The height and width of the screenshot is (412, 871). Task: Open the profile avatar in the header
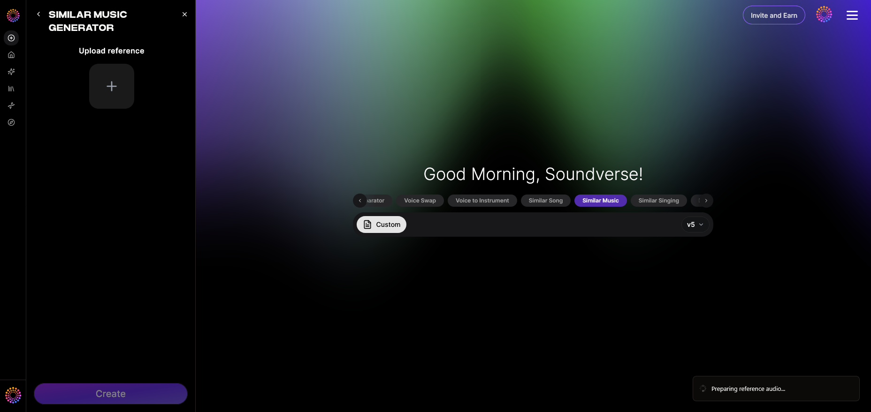824,15
